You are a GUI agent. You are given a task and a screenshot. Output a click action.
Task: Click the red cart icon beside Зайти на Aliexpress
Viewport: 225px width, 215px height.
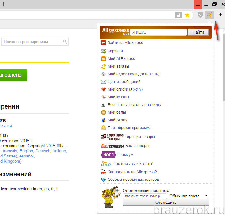[x=103, y=43]
